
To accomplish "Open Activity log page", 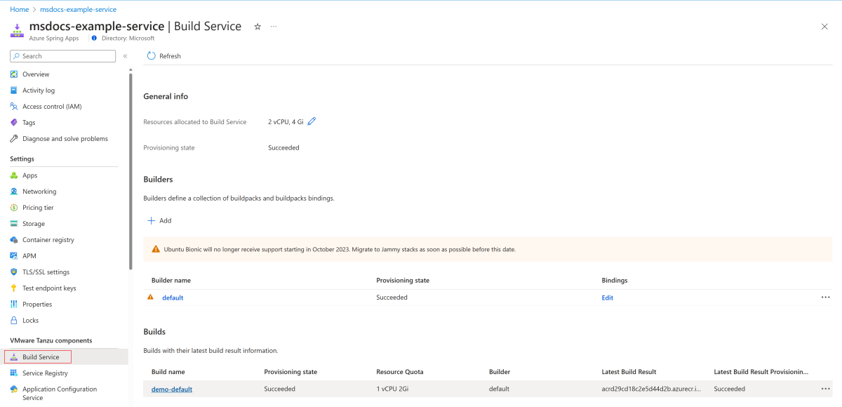I will pos(39,91).
